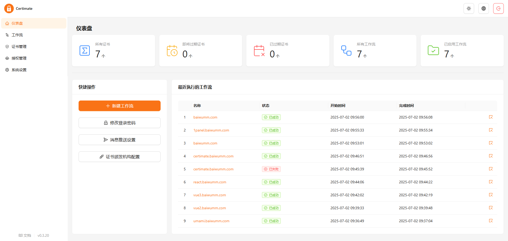Viewport: 508px width, 241px height.
Task: View details icon for umami.baiwumm.com row
Action: [491, 221]
